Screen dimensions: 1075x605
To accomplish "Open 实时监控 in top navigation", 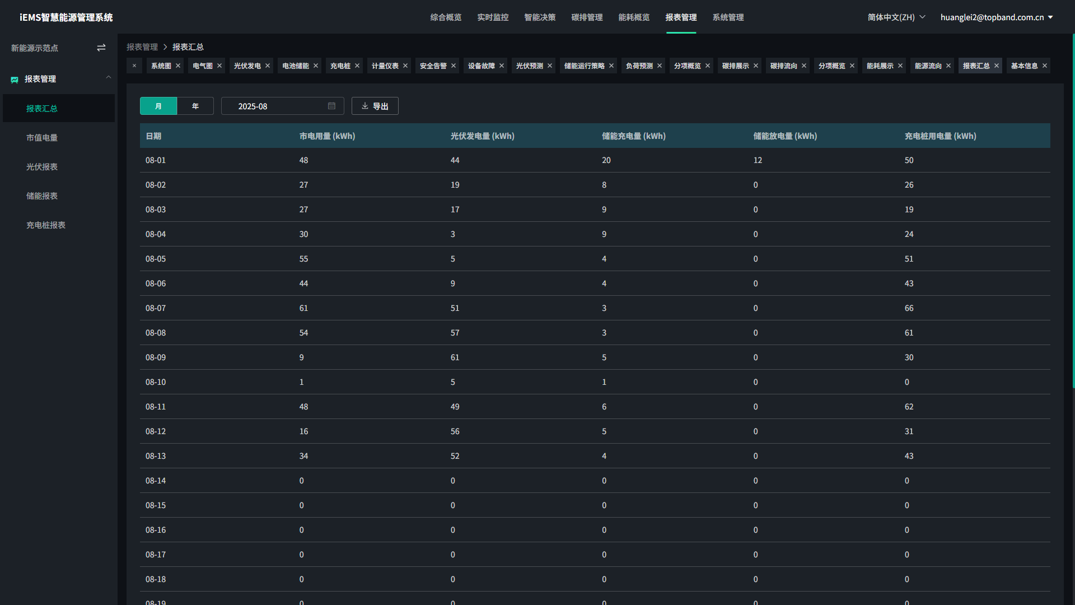I will [x=493, y=17].
